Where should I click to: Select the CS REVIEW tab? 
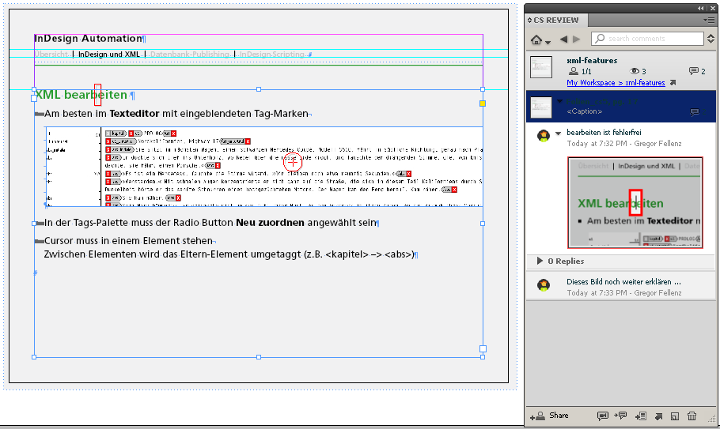click(x=556, y=21)
